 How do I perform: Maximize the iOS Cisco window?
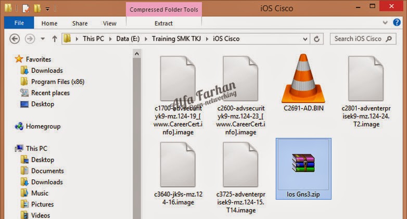click(372, 6)
